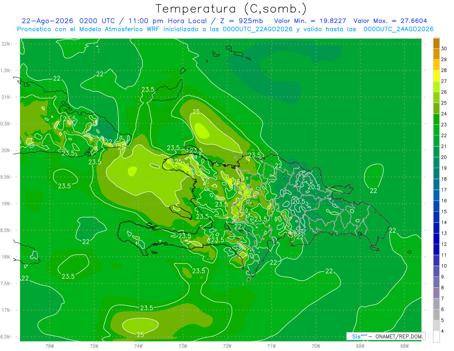Pick the light green swatch between 25 and 26
This screenshot has height=351, width=454.
point(436,97)
